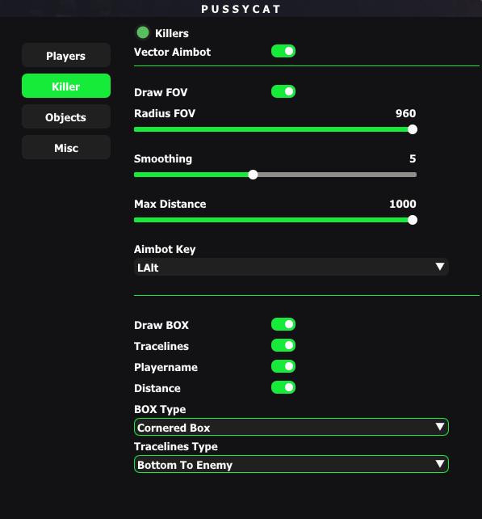This screenshot has height=519, width=482.
Task: Switch off the Tracelines toggle
Action: click(x=283, y=345)
